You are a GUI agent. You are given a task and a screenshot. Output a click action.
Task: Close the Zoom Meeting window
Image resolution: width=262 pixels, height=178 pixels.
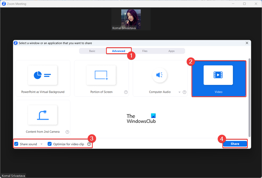pyautogui.click(x=256, y=4)
